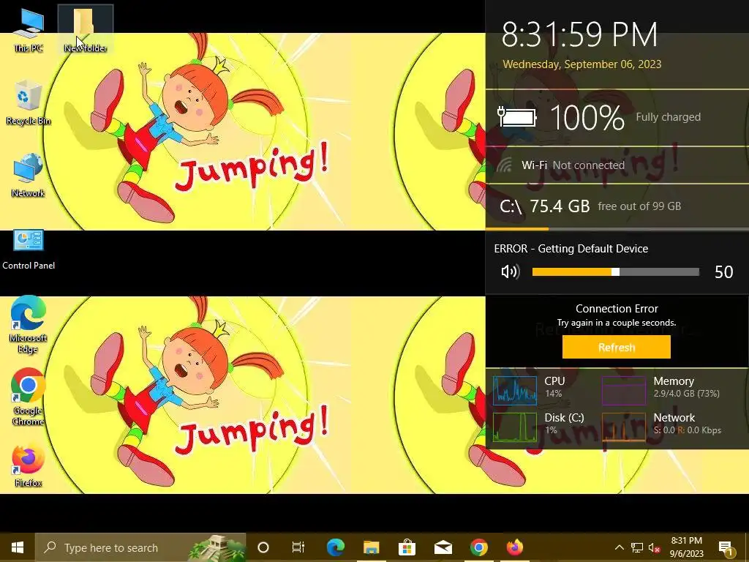Open the Windows Start menu
Screen dimensions: 749x562
coord(18,547)
